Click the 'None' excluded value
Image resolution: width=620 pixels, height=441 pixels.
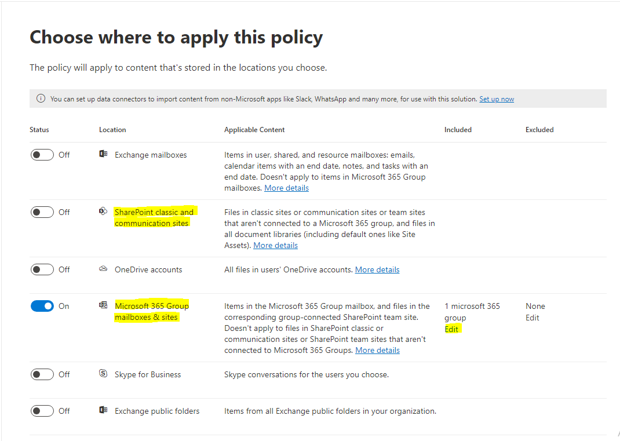(535, 306)
